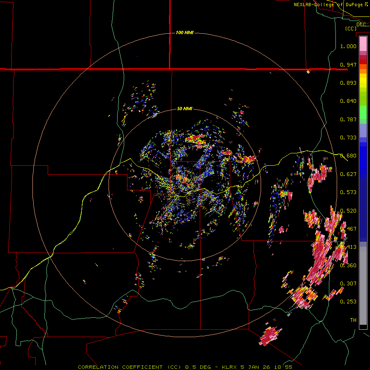The width and height of the screenshot is (370, 370).
Task: Click the pink top segment of color scale
Action: 363,44
